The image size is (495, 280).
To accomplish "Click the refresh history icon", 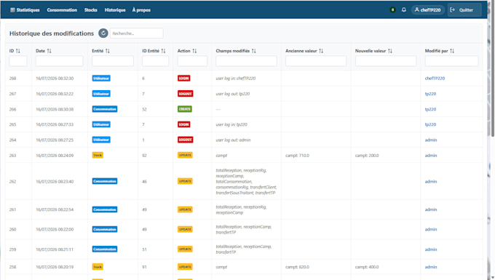I will click(103, 33).
